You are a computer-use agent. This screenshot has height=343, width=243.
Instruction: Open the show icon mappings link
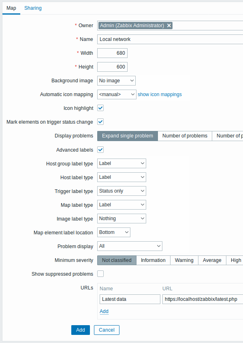[160, 94]
